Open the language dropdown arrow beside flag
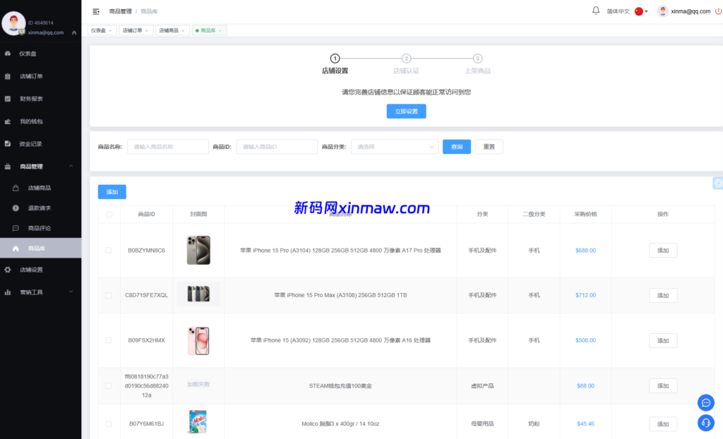Viewport: 723px width, 439px height. pos(647,11)
